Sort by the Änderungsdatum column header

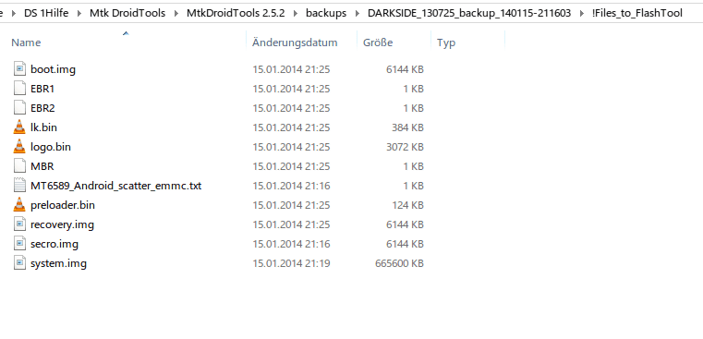pyautogui.click(x=295, y=42)
